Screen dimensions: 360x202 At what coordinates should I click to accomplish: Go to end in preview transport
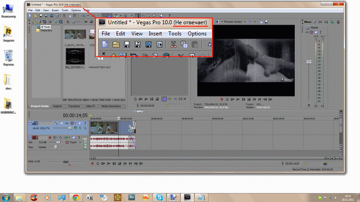click(260, 99)
